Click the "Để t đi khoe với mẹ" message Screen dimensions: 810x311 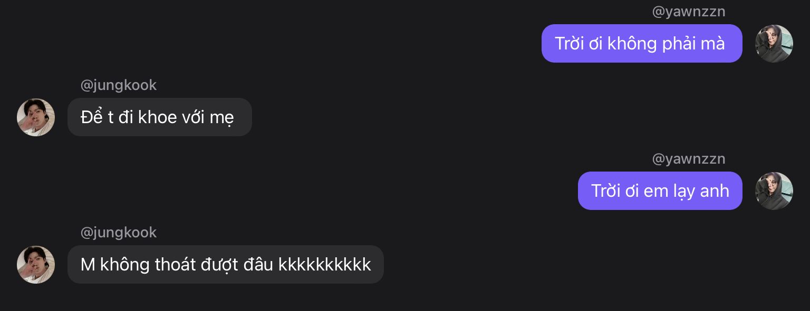click(159, 117)
